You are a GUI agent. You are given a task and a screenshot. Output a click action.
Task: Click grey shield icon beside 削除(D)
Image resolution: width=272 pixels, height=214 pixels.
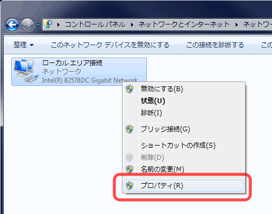tap(129, 158)
